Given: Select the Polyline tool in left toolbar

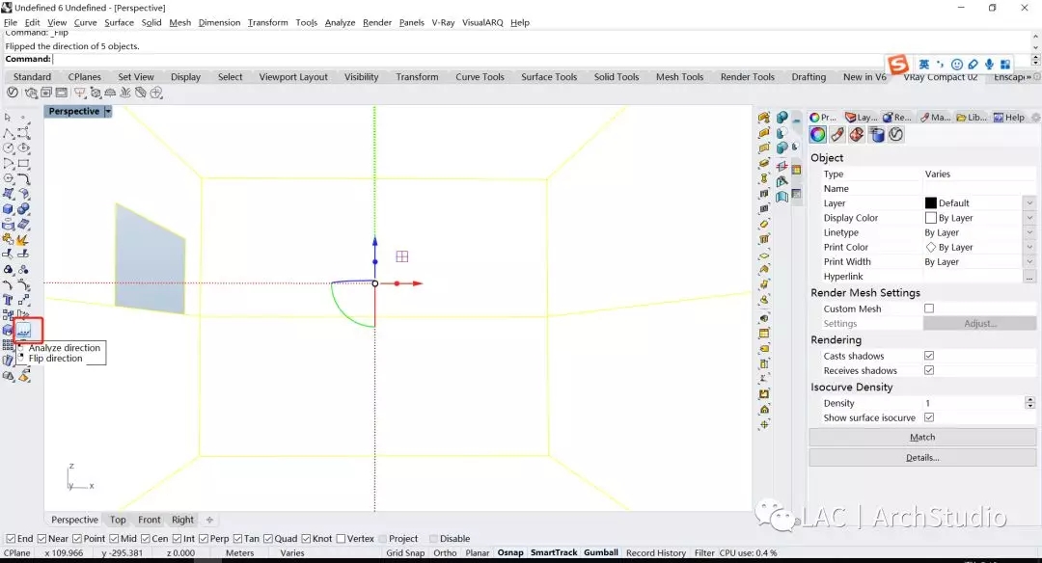Looking at the screenshot, I should pos(9,133).
